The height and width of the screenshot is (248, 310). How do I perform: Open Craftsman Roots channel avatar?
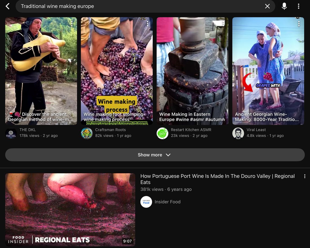coord(87,133)
